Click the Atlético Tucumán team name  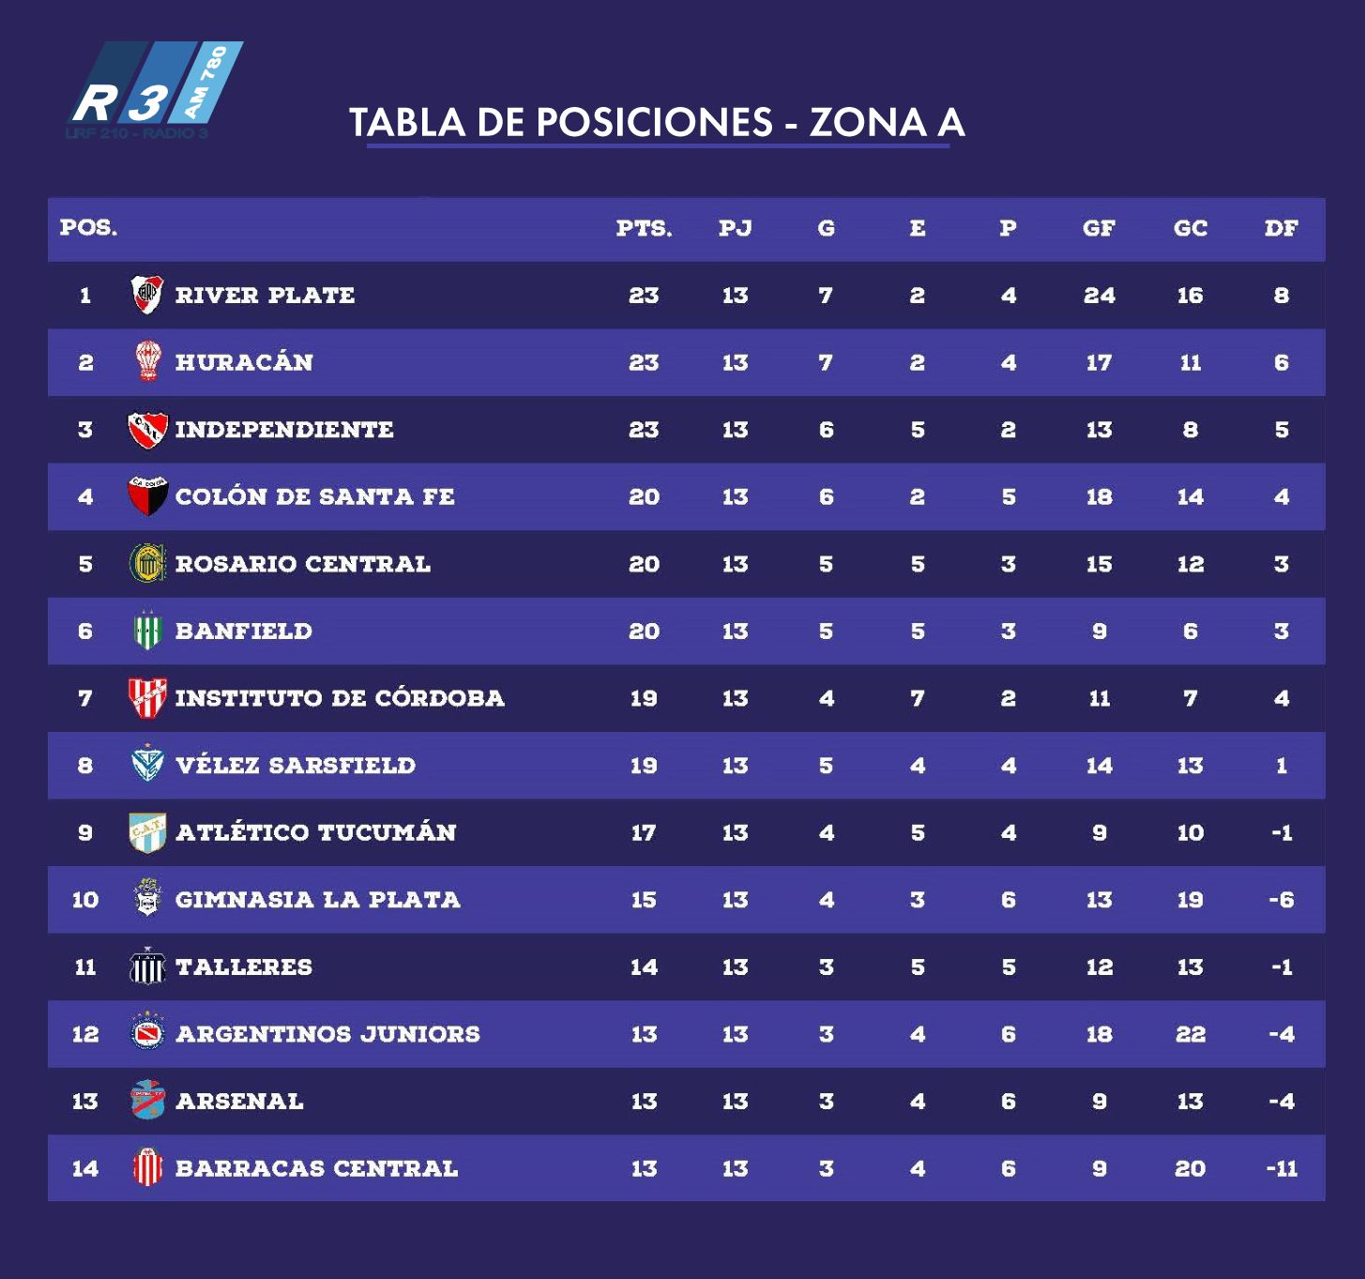(316, 831)
